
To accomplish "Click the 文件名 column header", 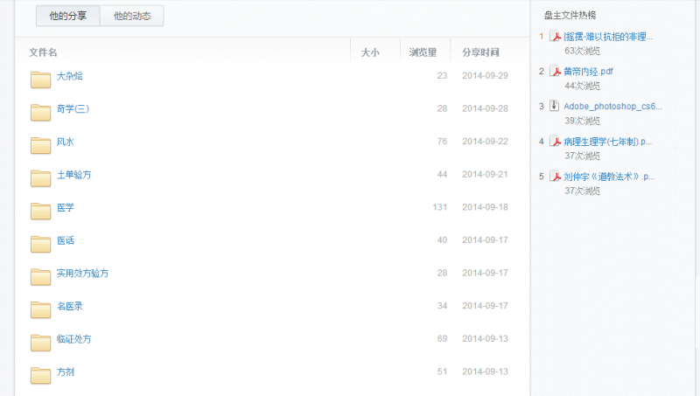I will point(43,52).
